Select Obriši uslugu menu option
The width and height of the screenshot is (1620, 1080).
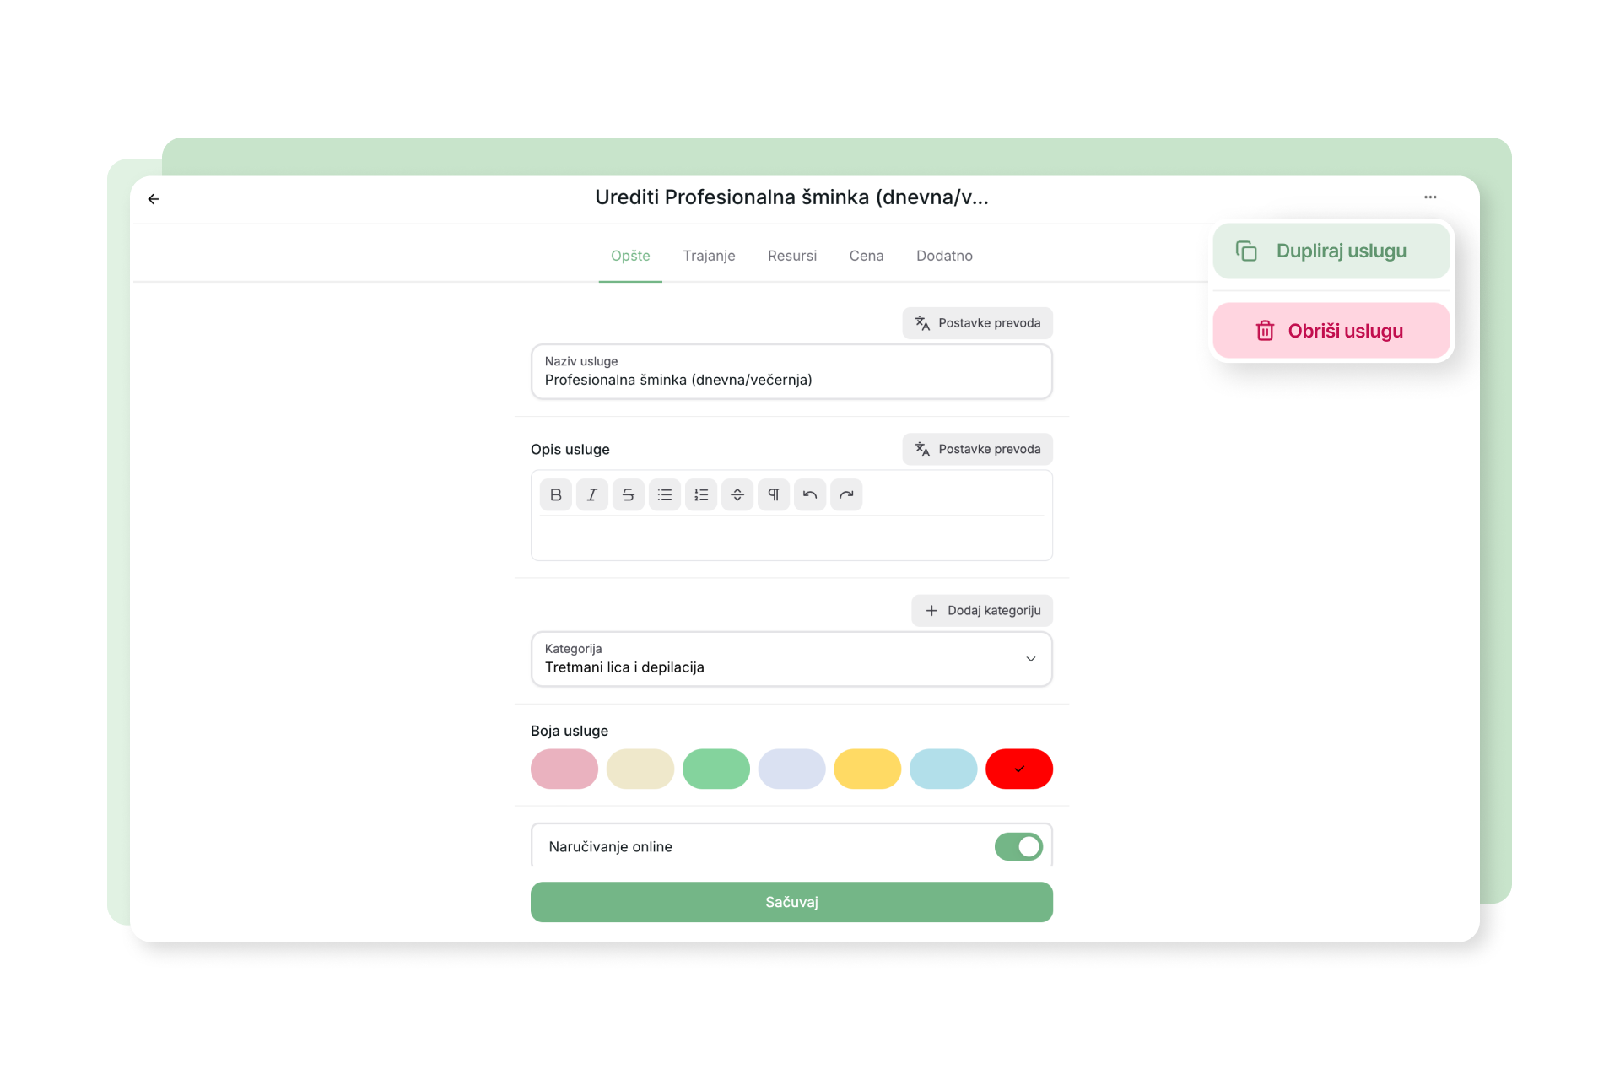pos(1331,331)
